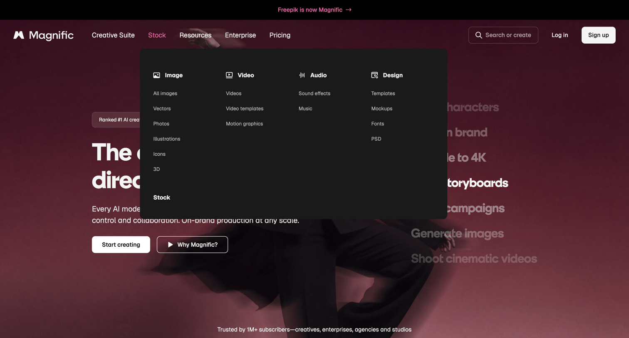Click the Freepik is now Magnific banner
Viewport: 629px width, 338px height.
314,10
